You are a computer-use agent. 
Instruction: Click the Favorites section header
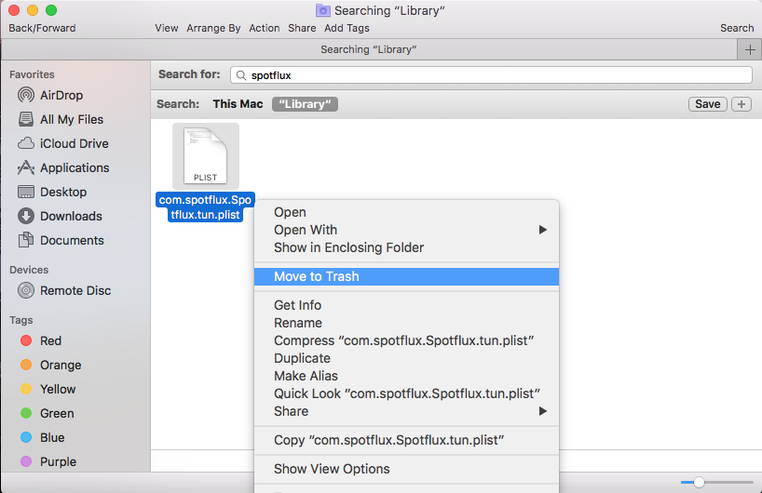point(32,74)
